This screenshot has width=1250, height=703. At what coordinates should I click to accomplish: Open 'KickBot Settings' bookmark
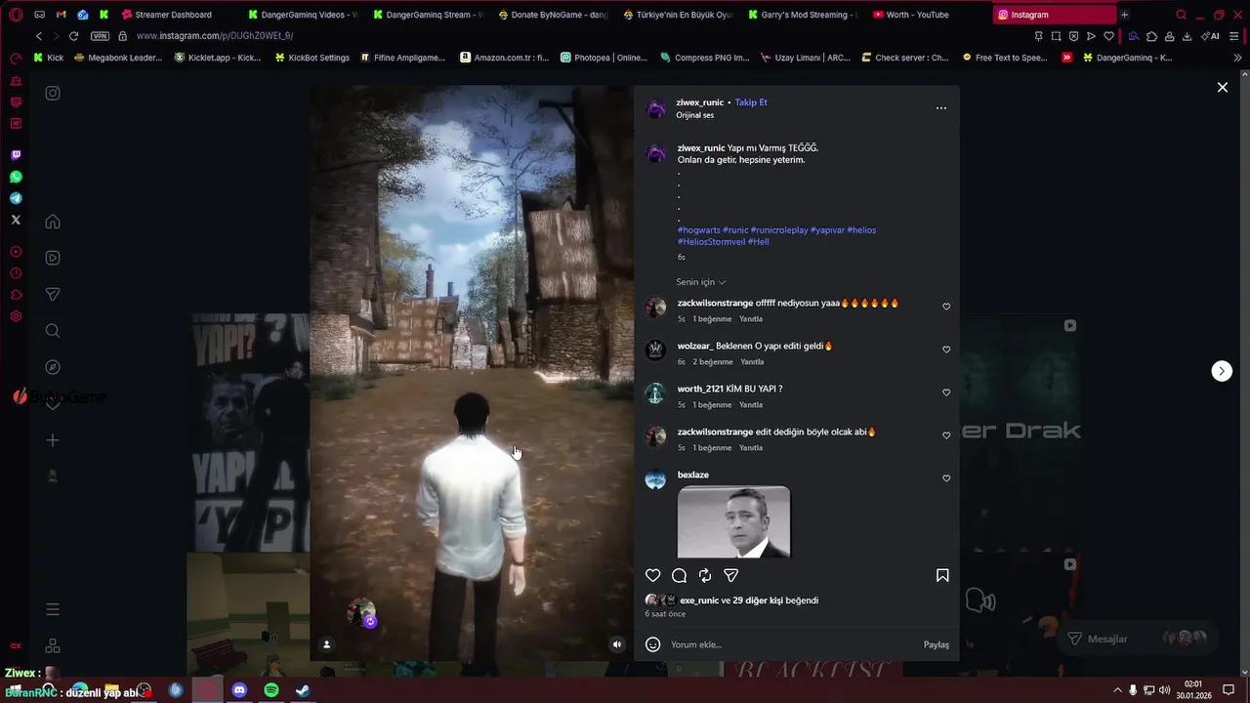click(312, 58)
